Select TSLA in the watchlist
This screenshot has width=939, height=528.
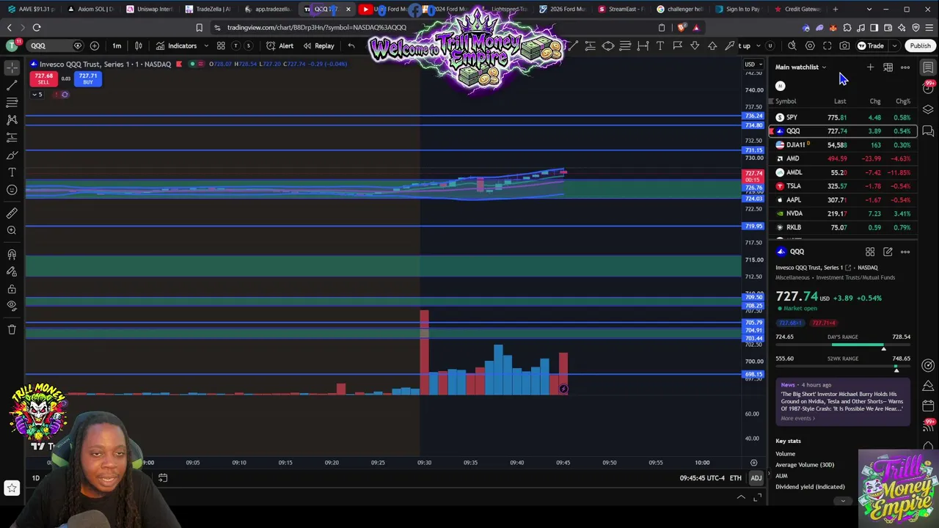point(843,186)
